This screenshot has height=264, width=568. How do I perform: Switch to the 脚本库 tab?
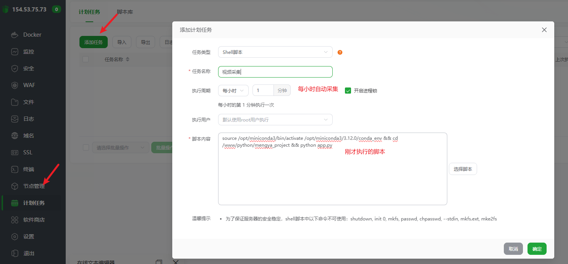(125, 12)
